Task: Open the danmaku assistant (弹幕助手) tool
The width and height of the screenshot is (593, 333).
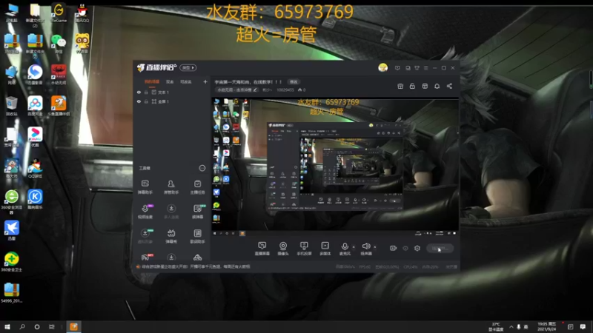Action: click(145, 187)
